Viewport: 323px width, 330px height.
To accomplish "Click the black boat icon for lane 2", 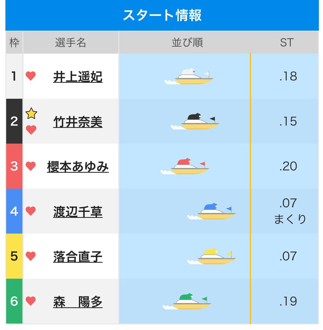I will [x=195, y=122].
